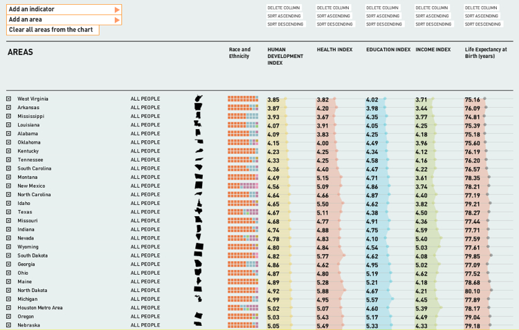The width and height of the screenshot is (519, 330).
Task: Sort Health Index column ascending
Action: (334, 16)
